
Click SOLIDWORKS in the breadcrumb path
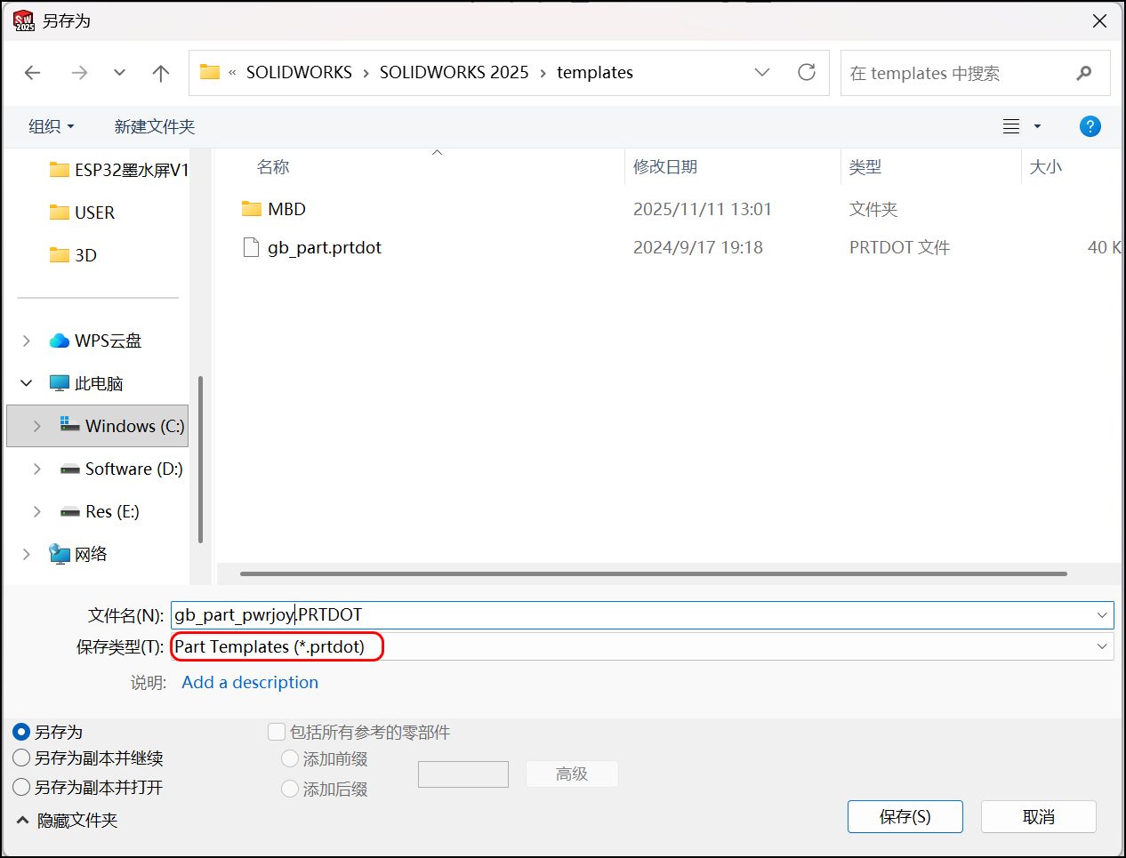299,72
